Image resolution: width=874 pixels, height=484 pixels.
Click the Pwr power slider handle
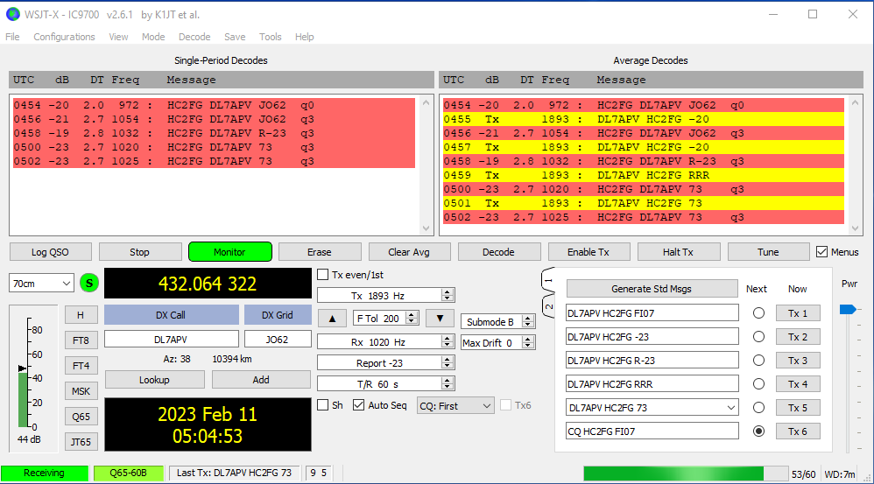(847, 309)
